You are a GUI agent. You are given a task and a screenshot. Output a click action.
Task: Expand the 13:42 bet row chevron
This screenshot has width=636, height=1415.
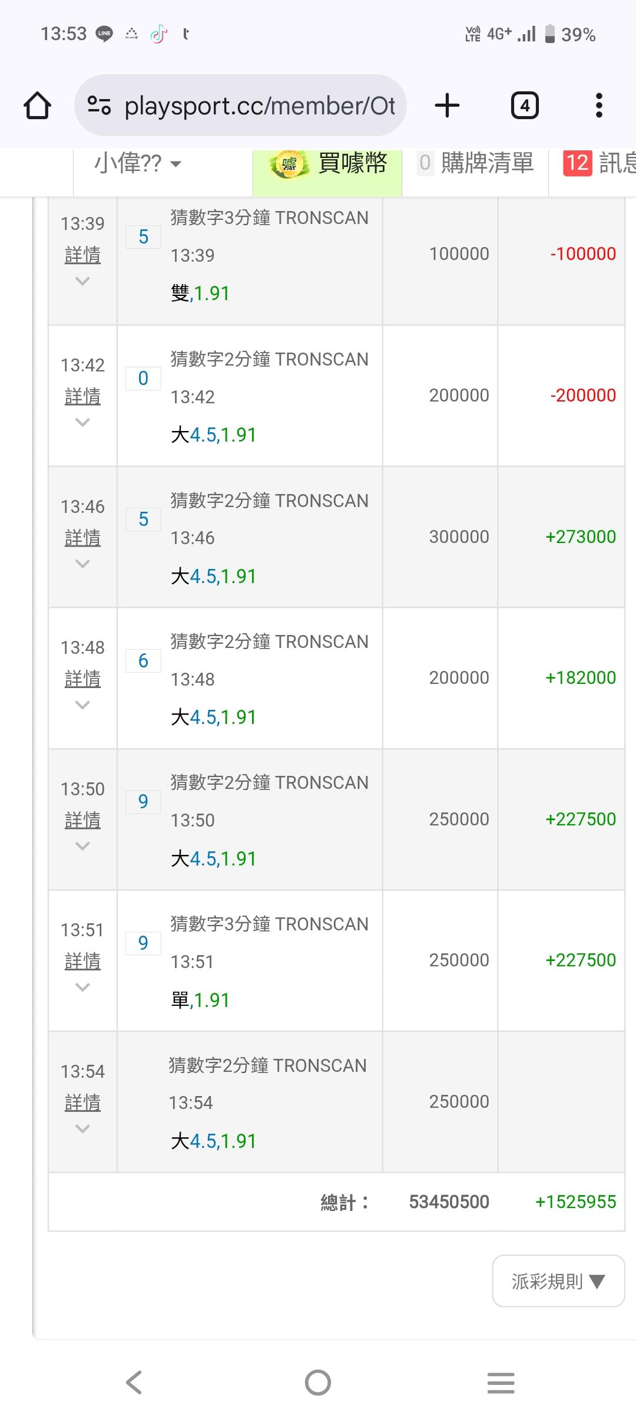click(82, 422)
